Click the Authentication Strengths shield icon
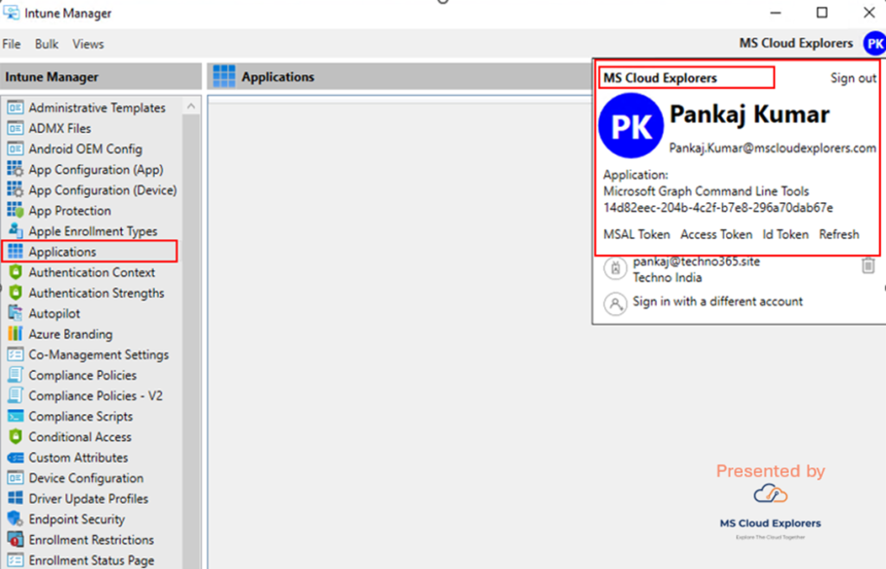Viewport: 886px width, 569px height. pyautogui.click(x=16, y=293)
